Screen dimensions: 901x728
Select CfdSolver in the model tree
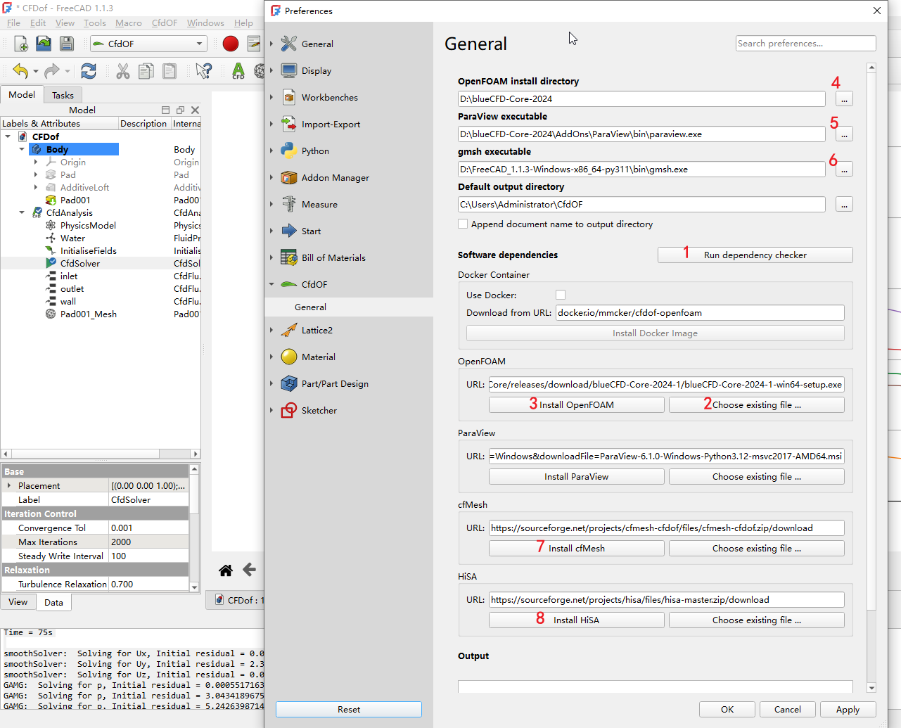tap(79, 263)
